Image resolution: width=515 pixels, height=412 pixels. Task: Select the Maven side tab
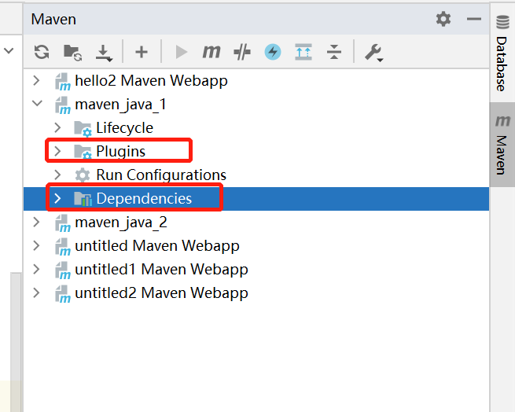click(502, 145)
